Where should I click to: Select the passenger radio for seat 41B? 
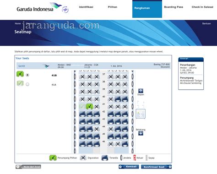coord(27,75)
